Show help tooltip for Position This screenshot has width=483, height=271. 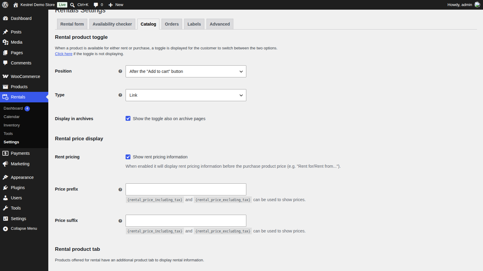(x=120, y=71)
